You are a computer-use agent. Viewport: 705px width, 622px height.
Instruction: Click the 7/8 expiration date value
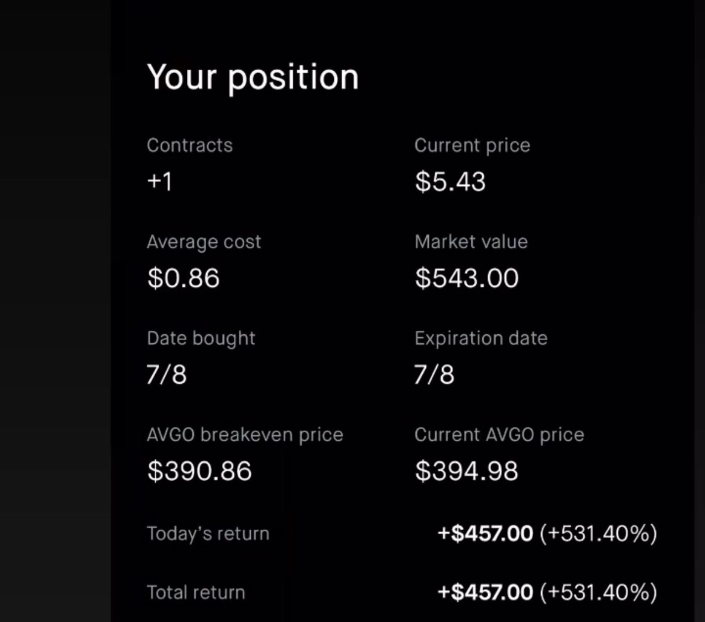(434, 374)
